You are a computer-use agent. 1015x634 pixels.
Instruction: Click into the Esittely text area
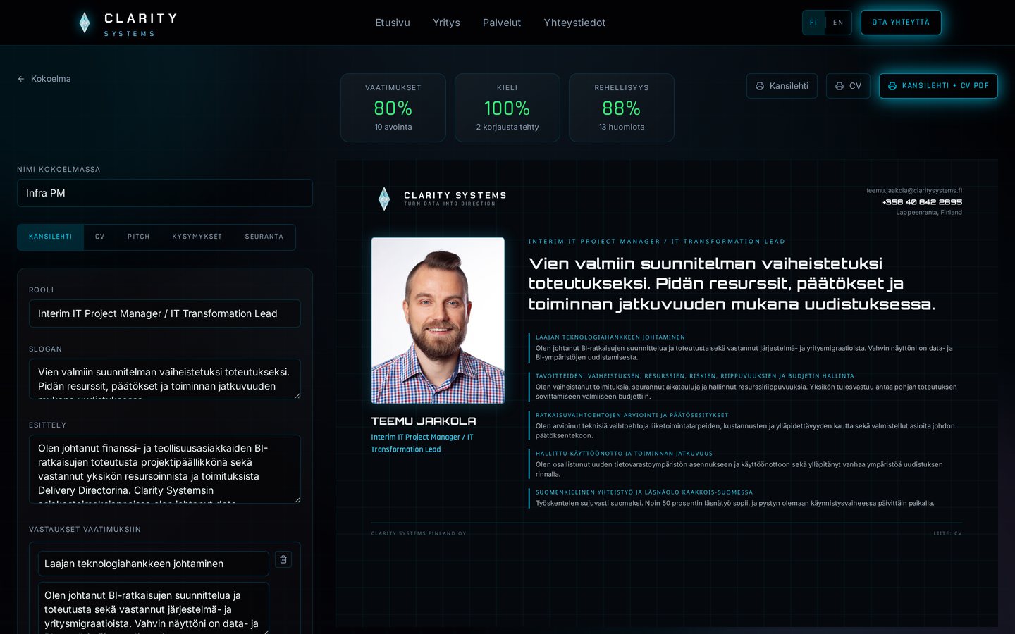pos(165,469)
